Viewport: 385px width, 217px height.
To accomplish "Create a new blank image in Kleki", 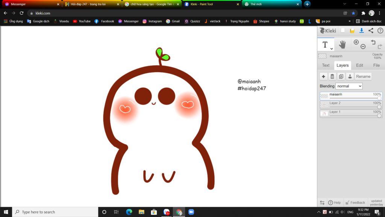I will 343,31.
